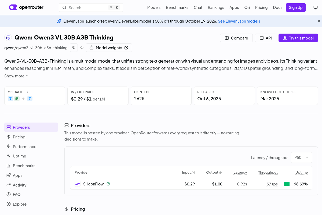Click the image input modality icon
This screenshot has width=322, height=215.
(17, 99)
